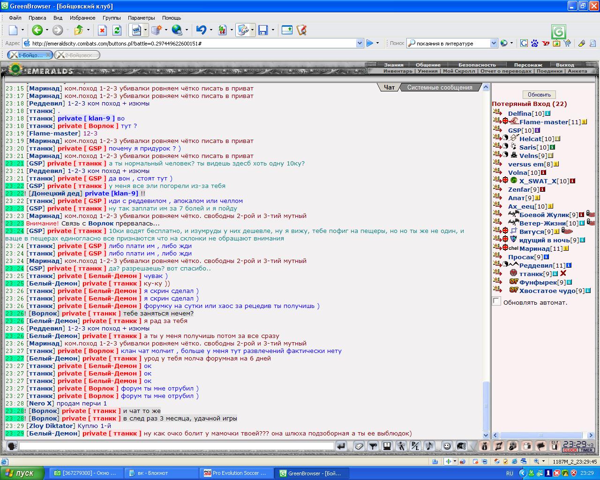
Task: Click the browser Back arrow button
Action: [37, 30]
